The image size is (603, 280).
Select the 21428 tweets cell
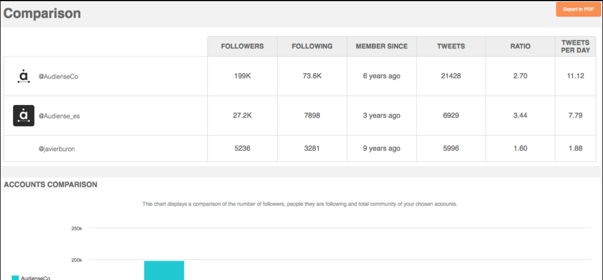pyautogui.click(x=451, y=76)
